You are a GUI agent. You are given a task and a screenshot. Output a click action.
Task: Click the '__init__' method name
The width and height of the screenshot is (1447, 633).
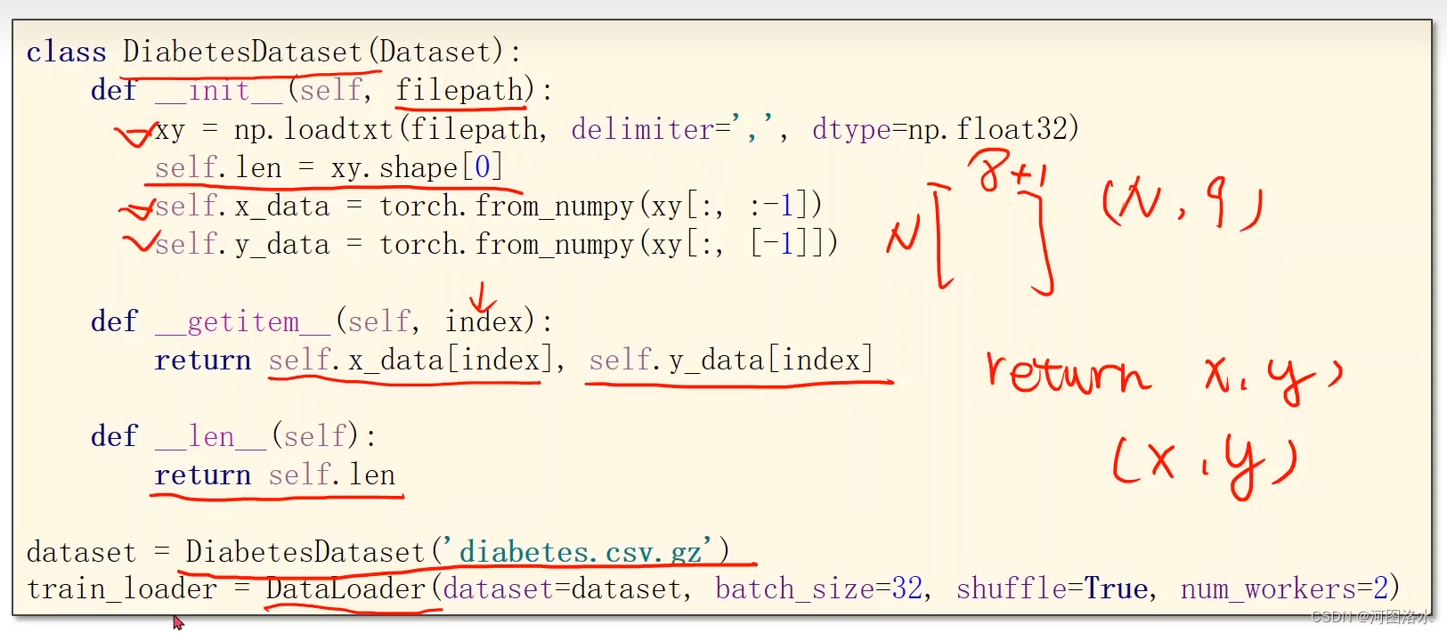point(219,90)
